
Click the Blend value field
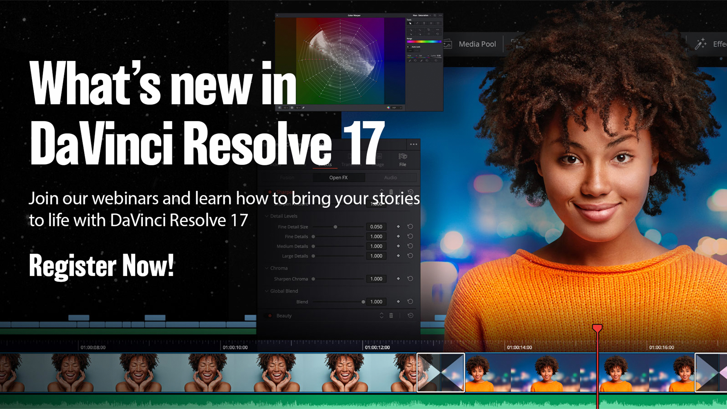click(376, 302)
